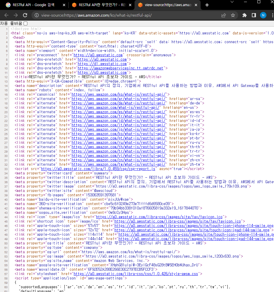Open the tr-tr alternate link

(x=119, y=151)
